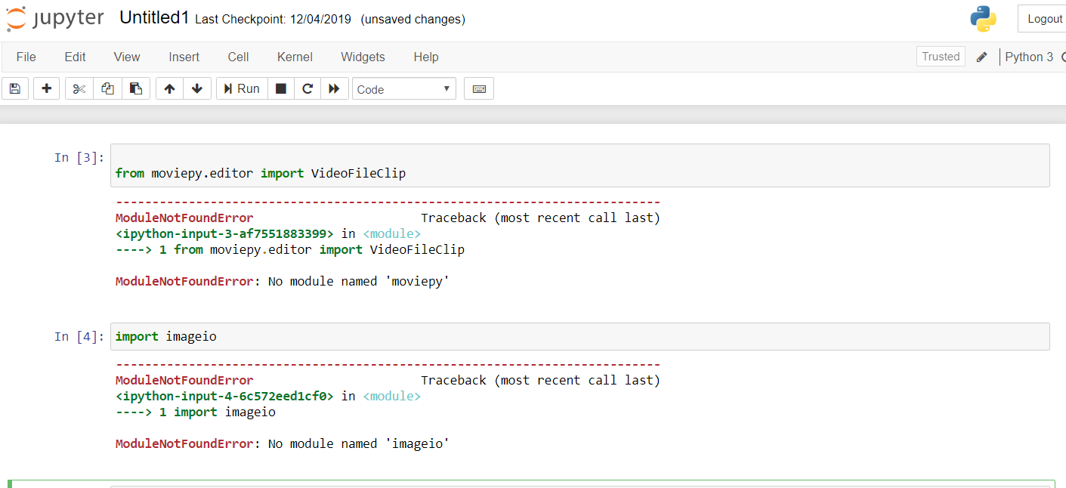Move the selected cell down
This screenshot has height=488, width=1066.
(197, 88)
